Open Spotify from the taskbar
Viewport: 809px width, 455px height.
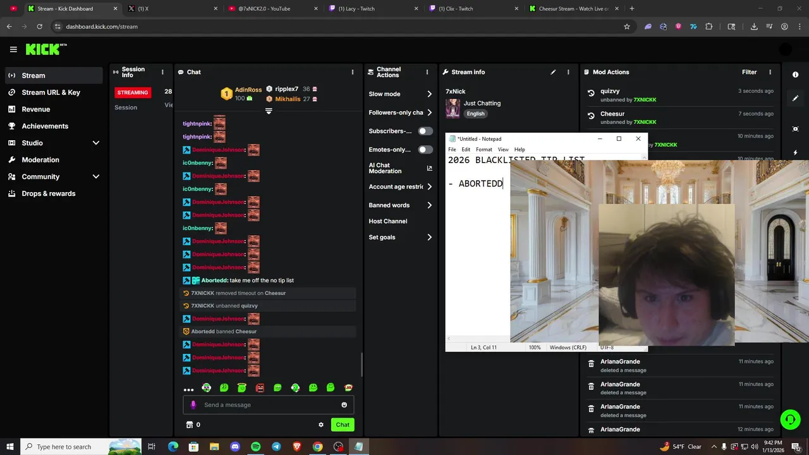click(255, 447)
